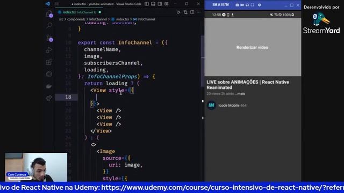The image size is (344, 193).
Task: Click the closing View tag in the code
Action: coord(101,131)
